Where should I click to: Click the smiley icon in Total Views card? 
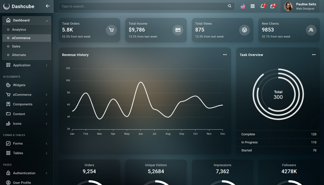pos(244,30)
